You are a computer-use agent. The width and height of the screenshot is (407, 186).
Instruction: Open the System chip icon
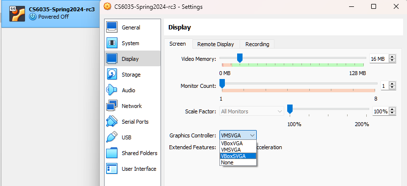pyautogui.click(x=112, y=43)
